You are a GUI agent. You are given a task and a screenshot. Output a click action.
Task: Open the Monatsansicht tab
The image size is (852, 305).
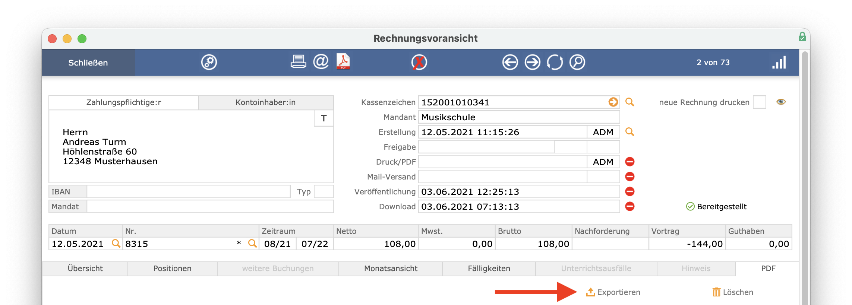coord(391,269)
